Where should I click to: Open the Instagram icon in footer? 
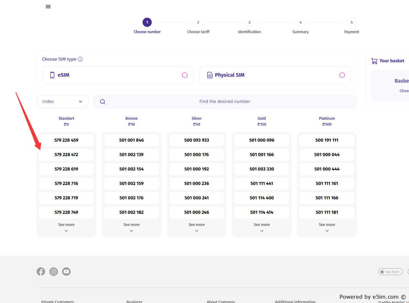tap(54, 272)
